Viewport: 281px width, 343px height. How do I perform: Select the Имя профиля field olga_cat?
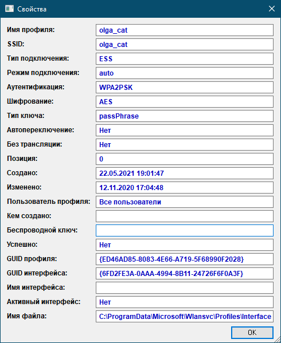(x=185, y=30)
